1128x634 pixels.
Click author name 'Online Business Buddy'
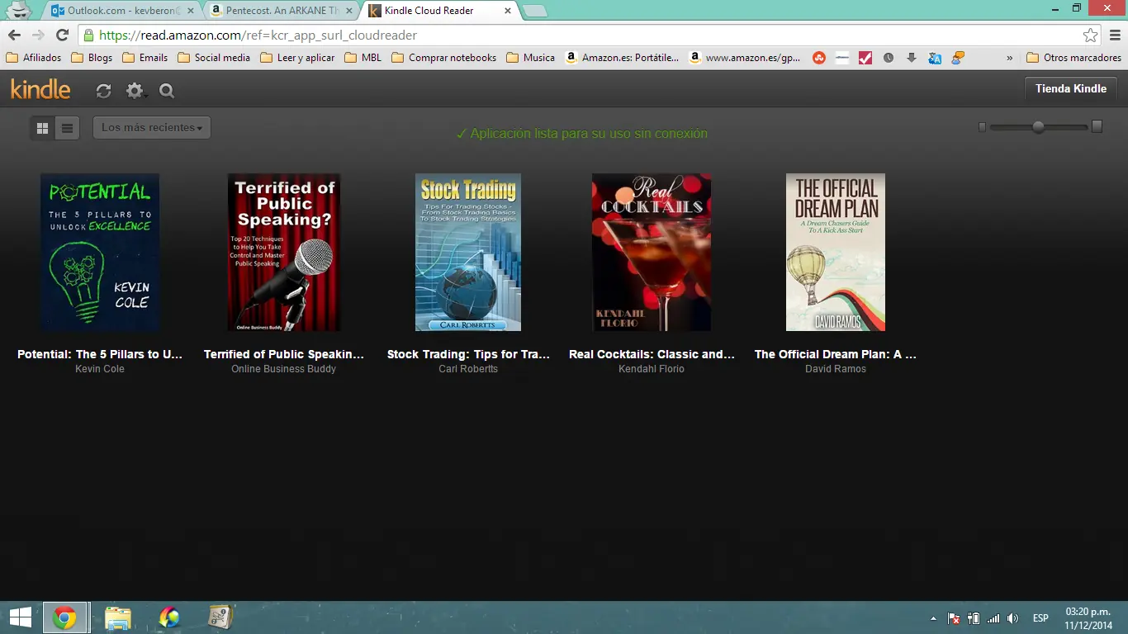(284, 369)
